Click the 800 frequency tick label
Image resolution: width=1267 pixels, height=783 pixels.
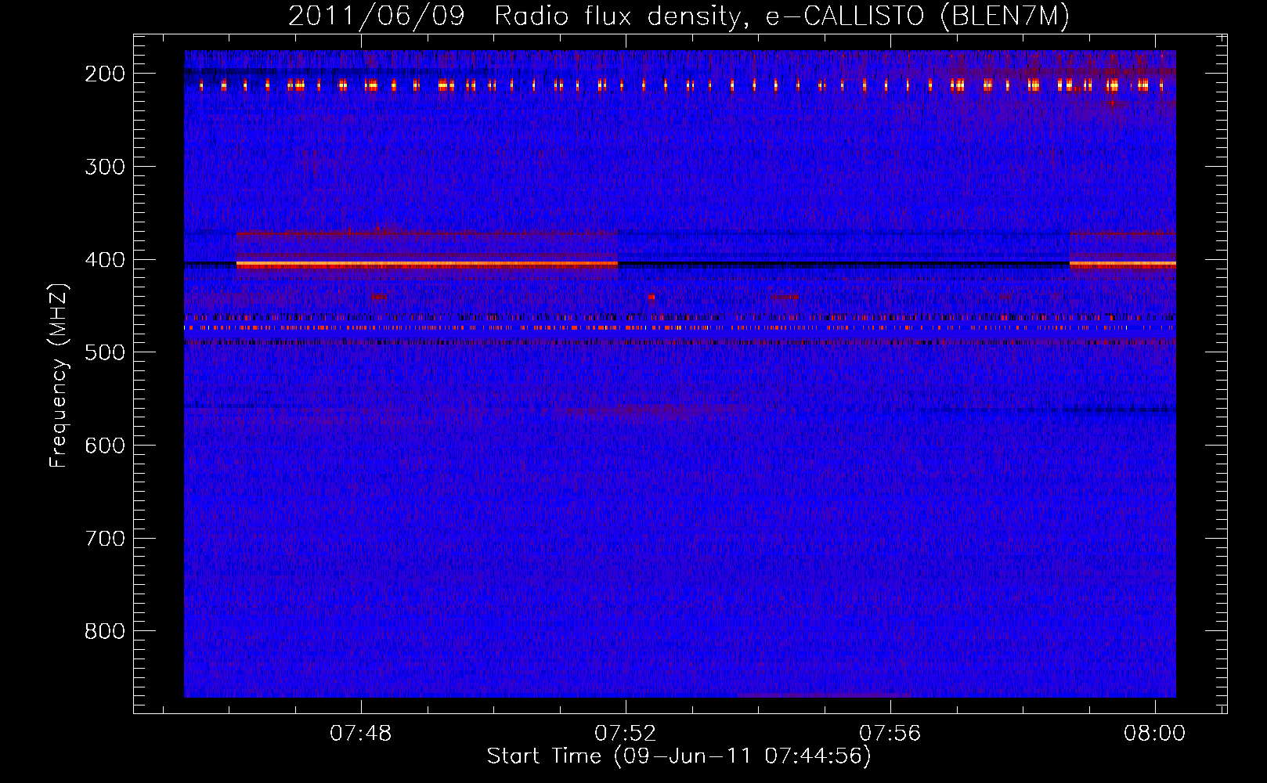[x=105, y=631]
